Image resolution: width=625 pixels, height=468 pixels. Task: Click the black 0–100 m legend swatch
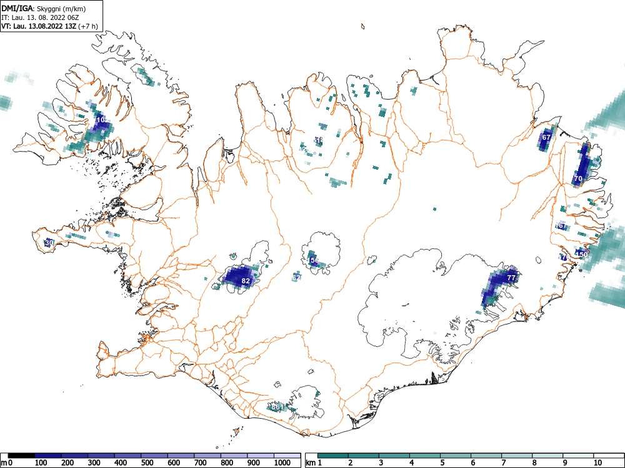pos(21,456)
